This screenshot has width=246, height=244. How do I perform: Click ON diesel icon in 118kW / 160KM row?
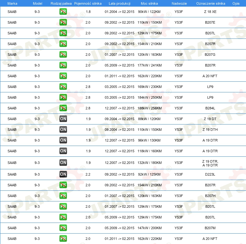coord(63,151)
